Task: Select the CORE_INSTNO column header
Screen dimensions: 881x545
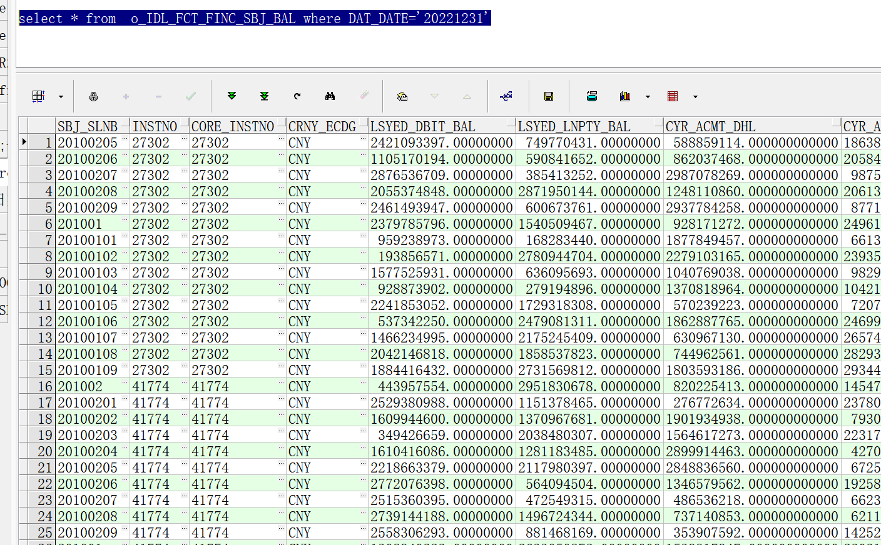Action: tap(238, 126)
